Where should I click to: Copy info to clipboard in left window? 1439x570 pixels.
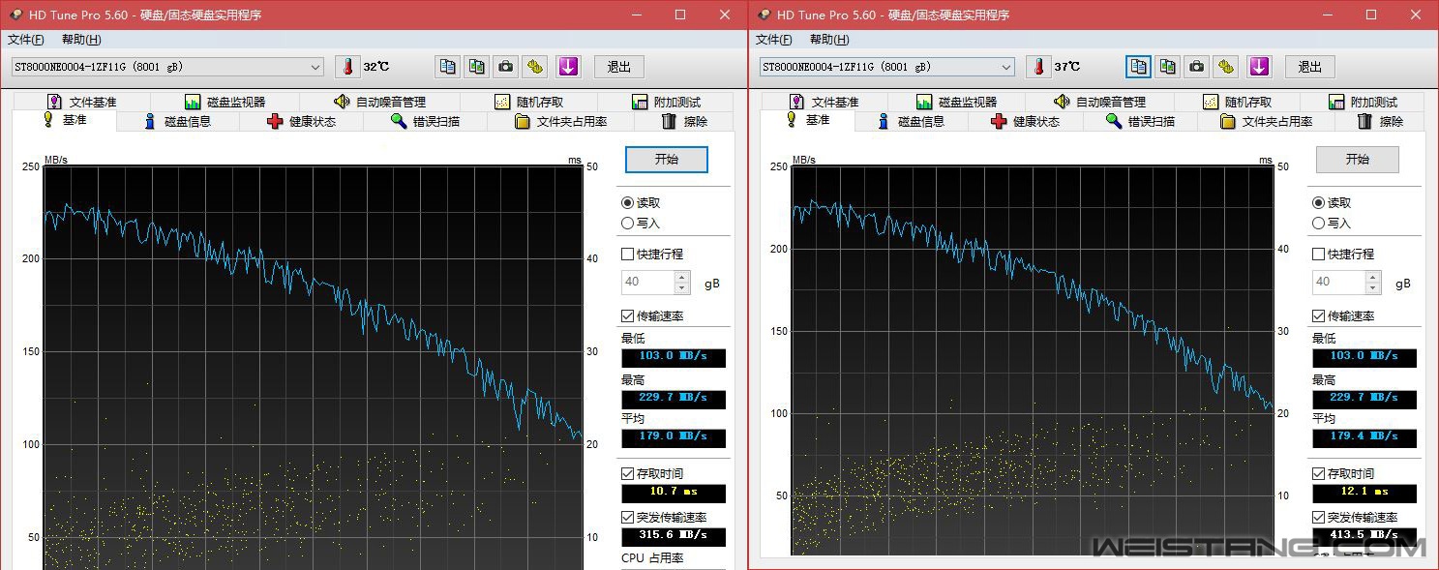pos(448,67)
